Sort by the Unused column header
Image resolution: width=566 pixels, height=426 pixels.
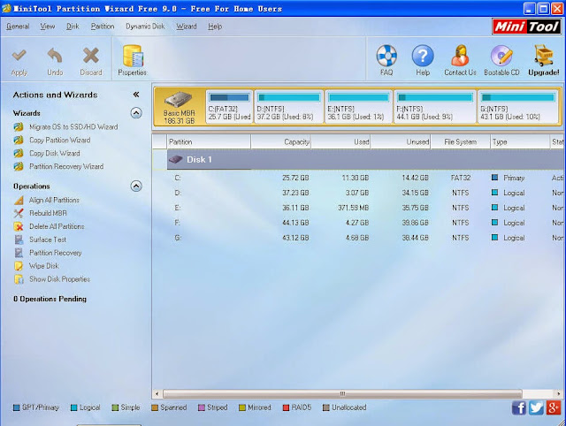(x=401, y=141)
